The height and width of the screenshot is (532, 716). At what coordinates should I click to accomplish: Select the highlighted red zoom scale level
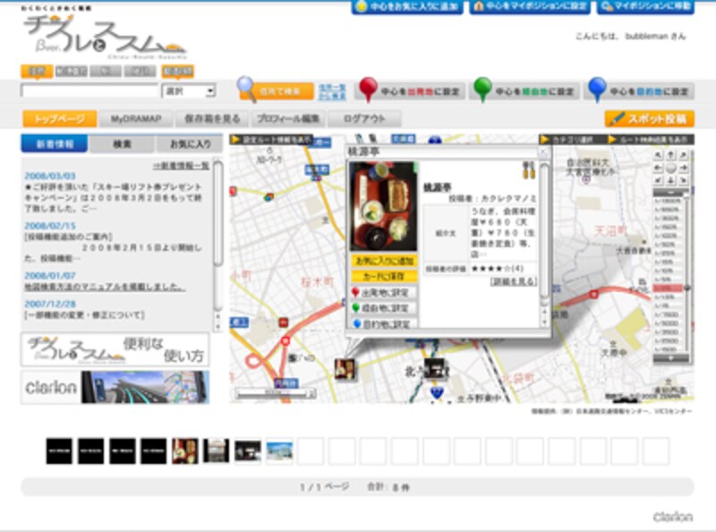point(668,288)
